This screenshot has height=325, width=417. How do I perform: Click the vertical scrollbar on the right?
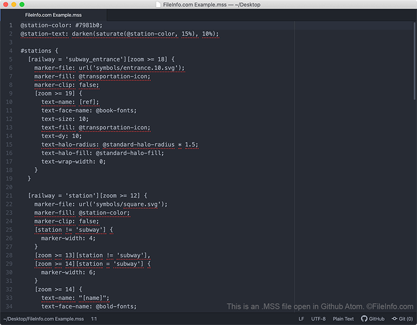point(415,60)
